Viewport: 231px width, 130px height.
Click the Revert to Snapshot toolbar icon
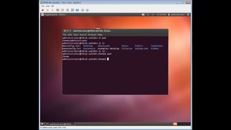(x=67, y=10)
